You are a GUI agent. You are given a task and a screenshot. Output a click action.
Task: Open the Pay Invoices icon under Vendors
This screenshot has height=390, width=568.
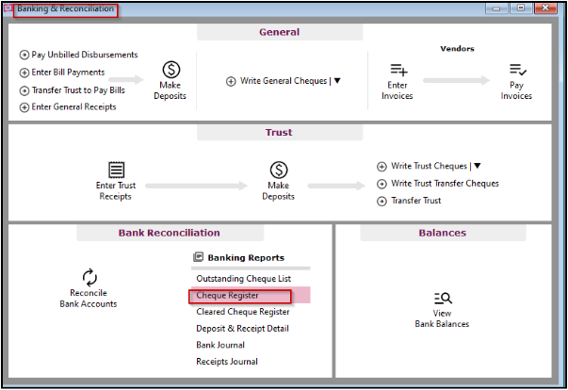click(518, 70)
